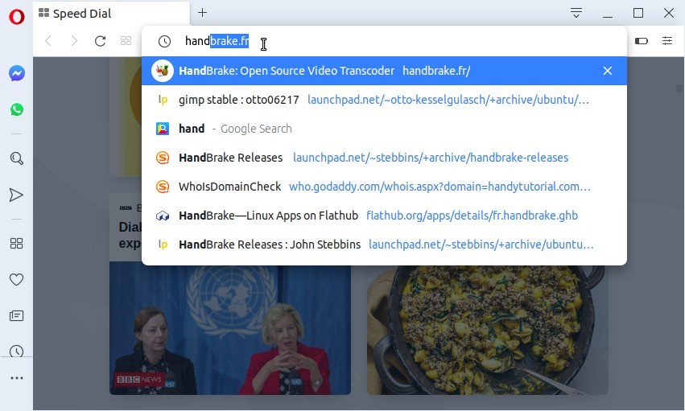Click the who.godaddy.com whois URL
Image resolution: width=685 pixels, height=411 pixels.
439,187
